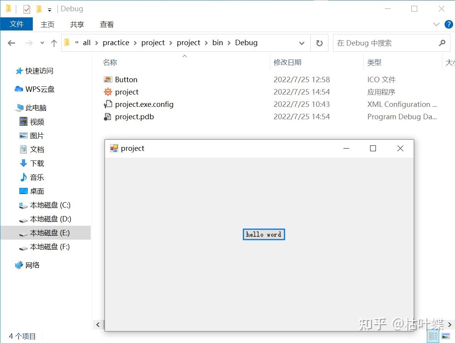Open the 文件 menu

[x=17, y=24]
